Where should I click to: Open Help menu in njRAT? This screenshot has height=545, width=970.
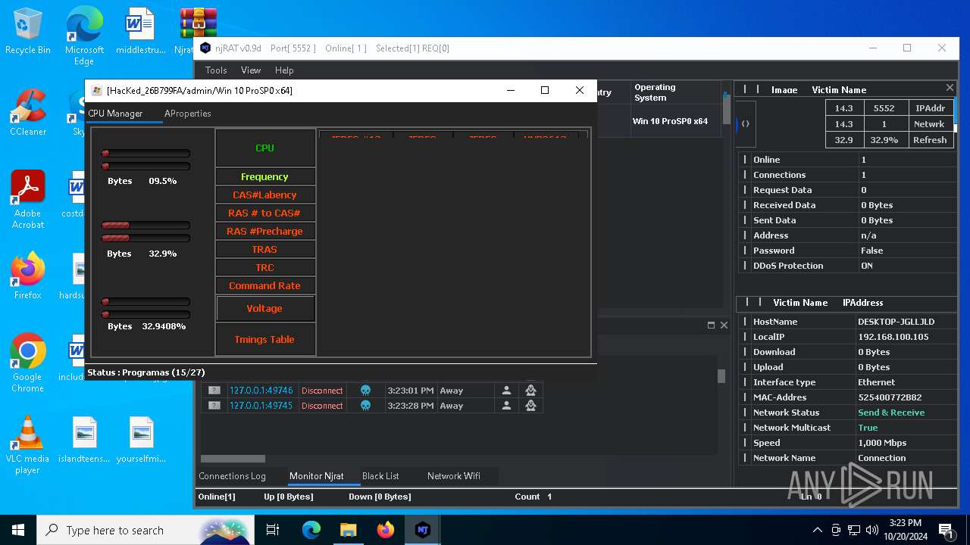284,70
